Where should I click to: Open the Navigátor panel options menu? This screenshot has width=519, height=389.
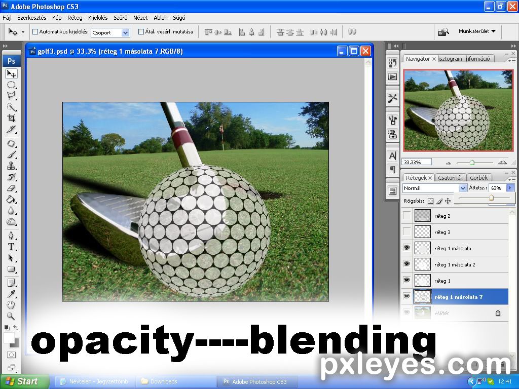511,60
